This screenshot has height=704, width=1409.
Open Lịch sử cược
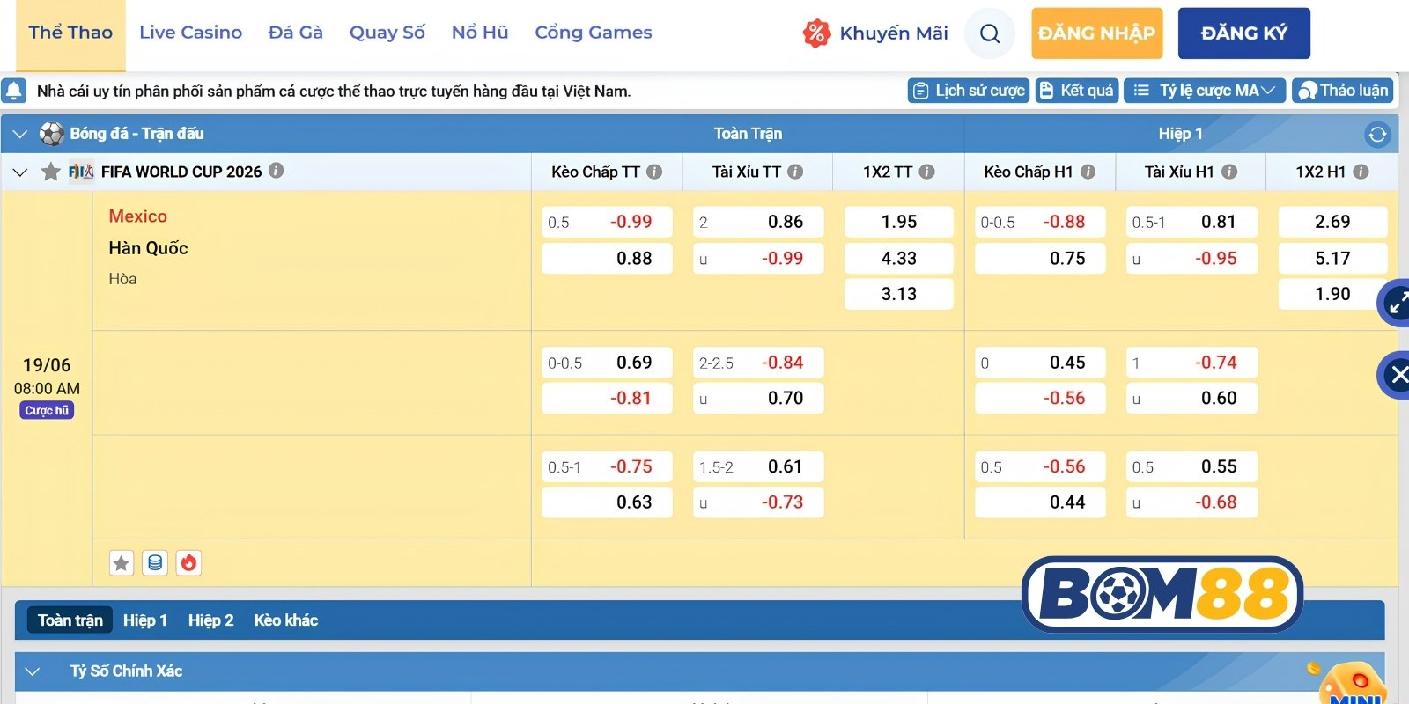(x=969, y=91)
